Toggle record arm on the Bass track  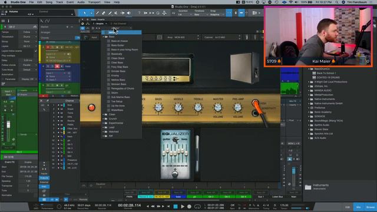point(57,66)
